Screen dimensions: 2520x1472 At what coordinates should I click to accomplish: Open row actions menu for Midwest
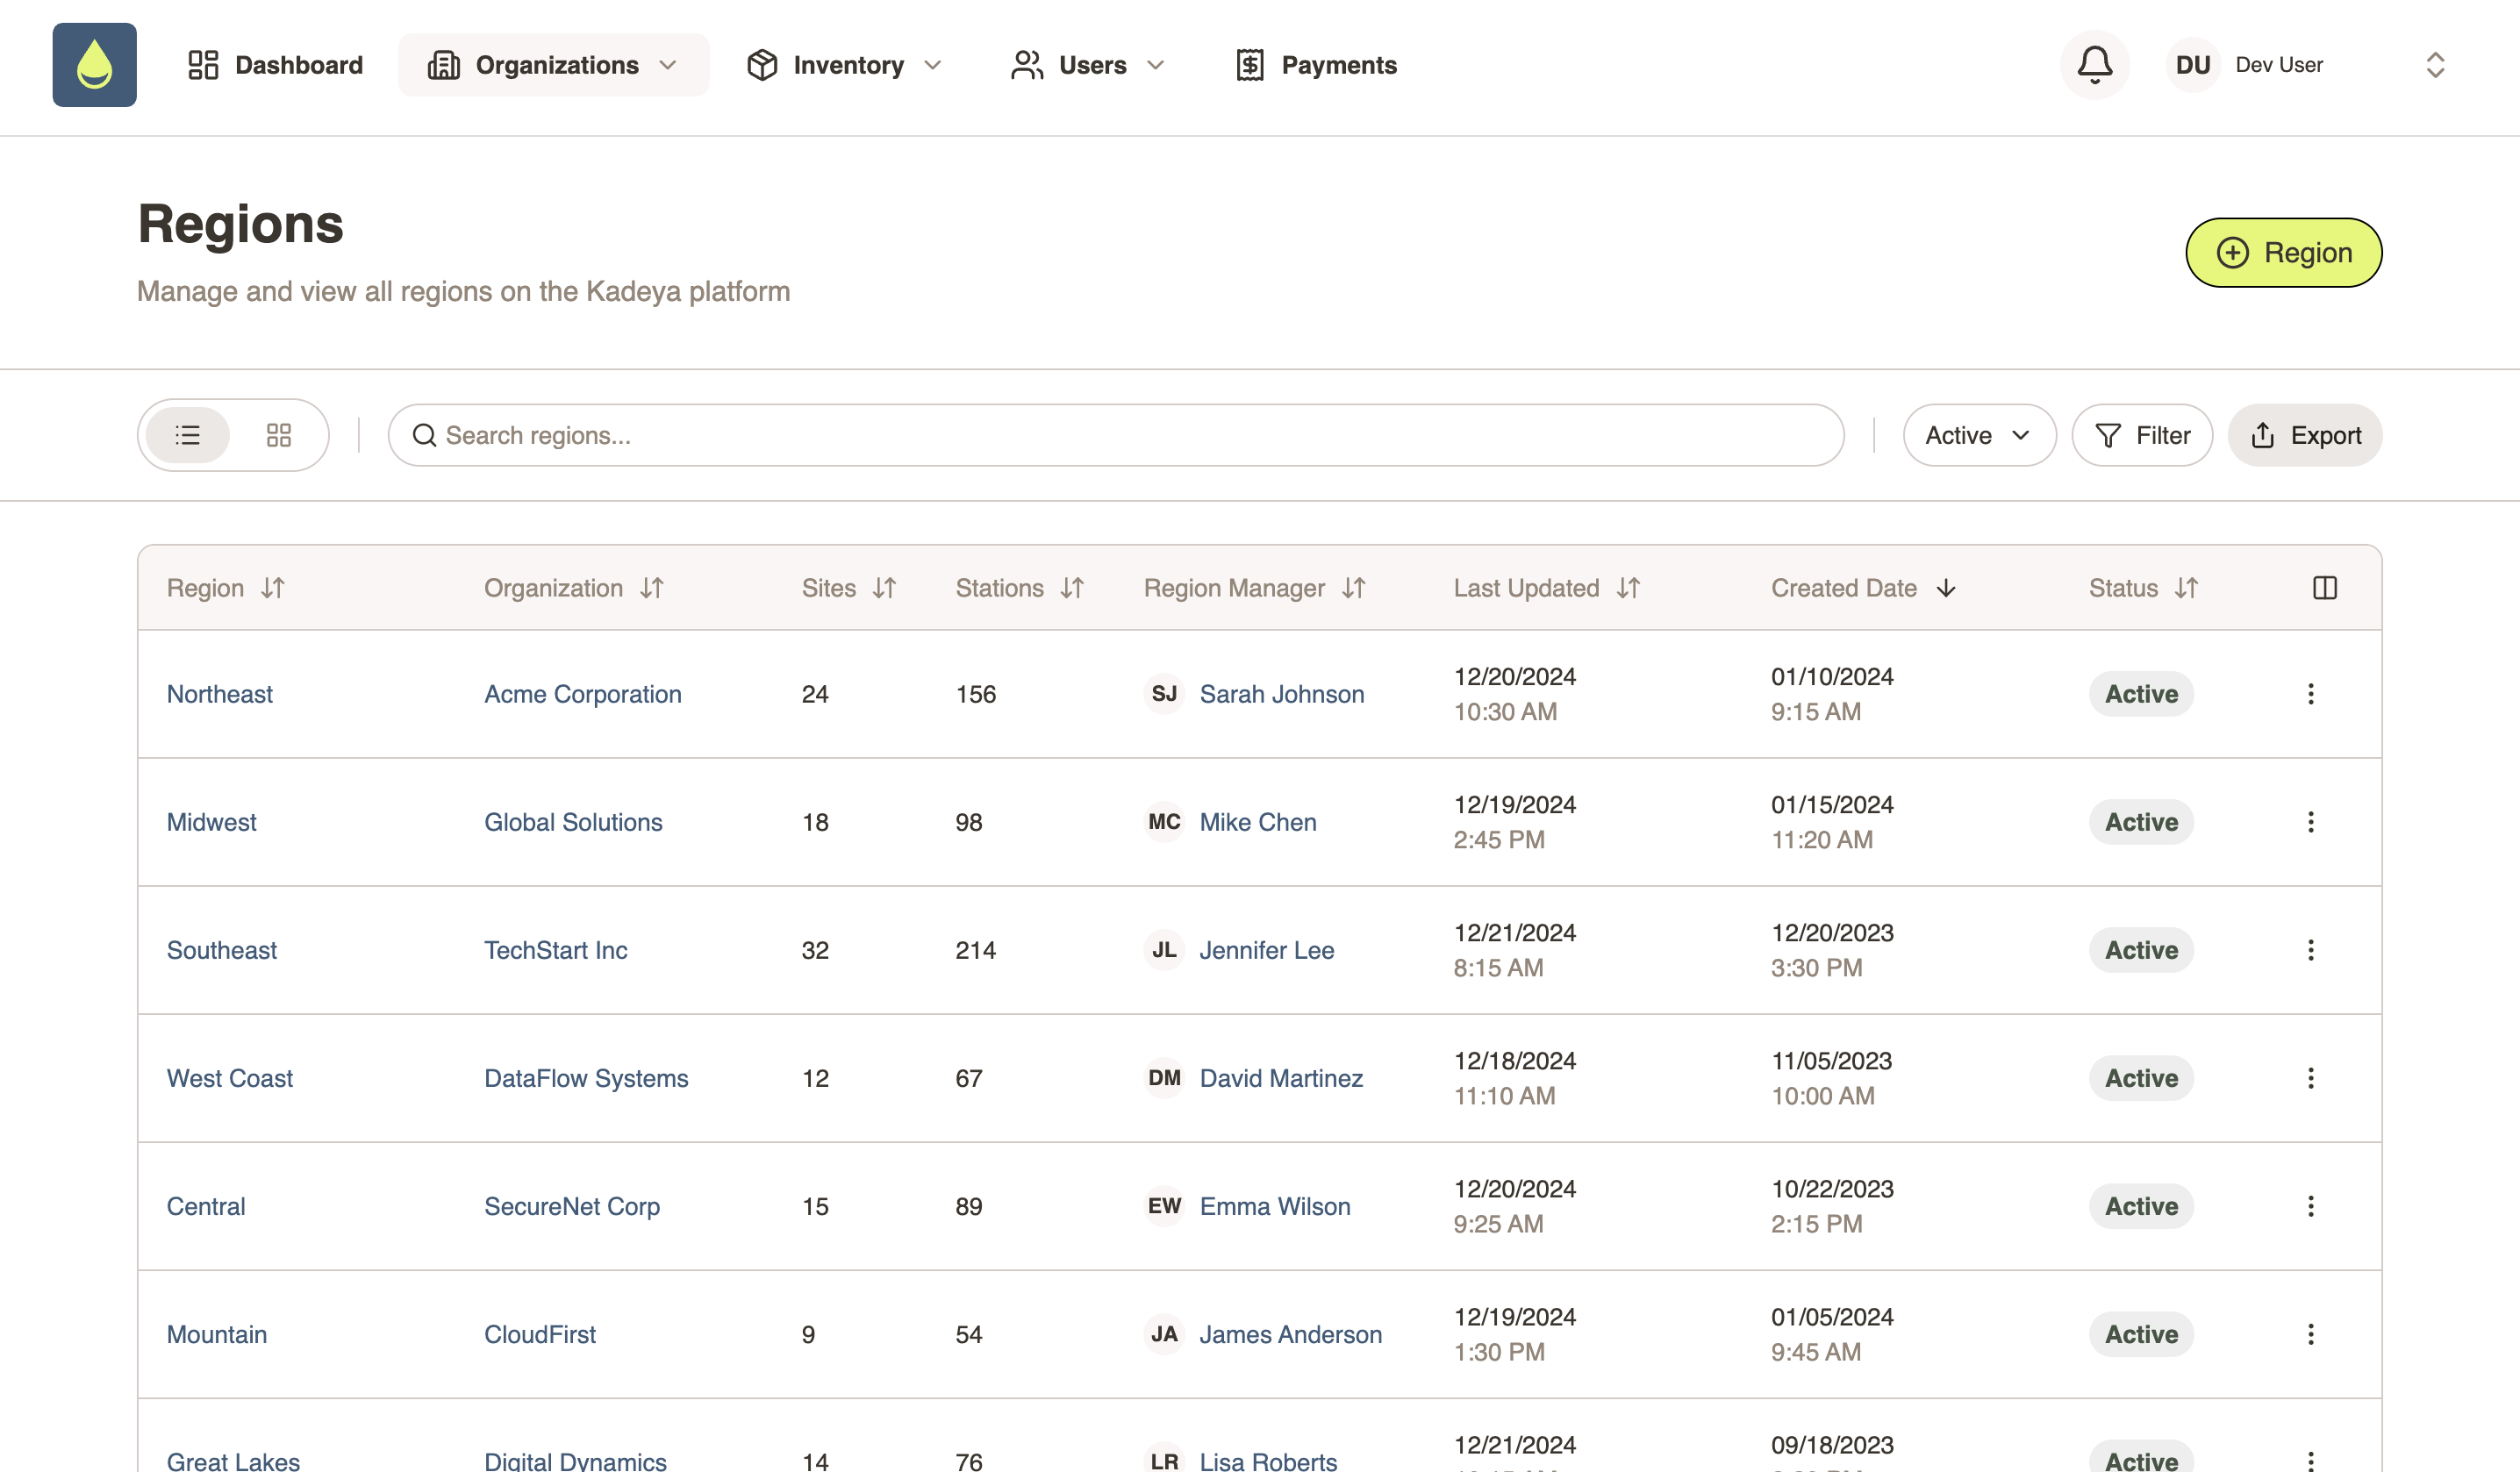point(2310,822)
